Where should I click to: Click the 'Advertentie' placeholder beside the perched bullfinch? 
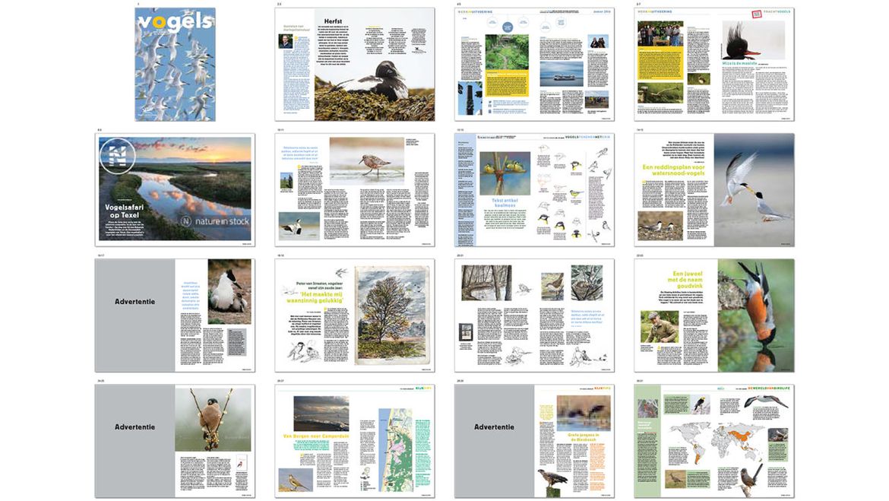pyautogui.click(x=134, y=426)
